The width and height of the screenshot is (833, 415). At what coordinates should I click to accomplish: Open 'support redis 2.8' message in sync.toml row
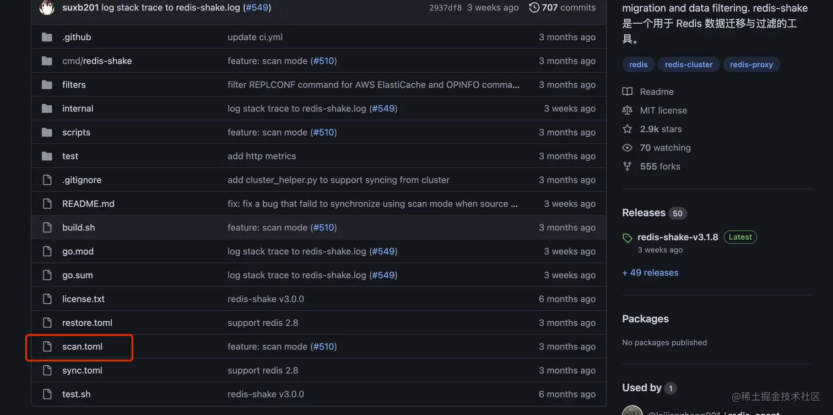[x=263, y=370]
